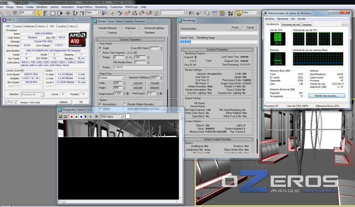Open the Rendering menu

point(101,7)
